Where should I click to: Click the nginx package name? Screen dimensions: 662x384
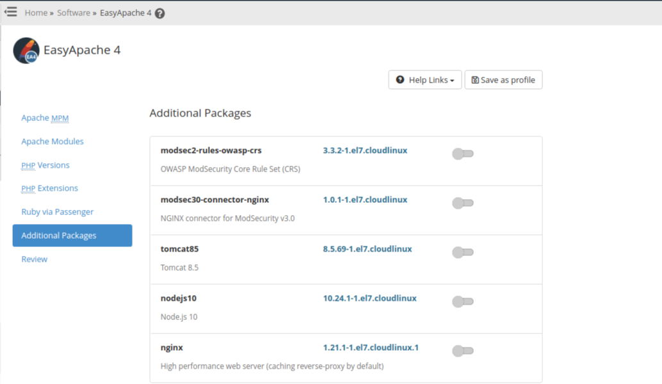[x=172, y=348]
